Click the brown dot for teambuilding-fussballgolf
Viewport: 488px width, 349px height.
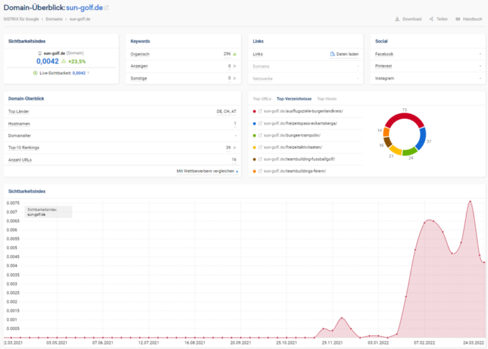[254, 159]
